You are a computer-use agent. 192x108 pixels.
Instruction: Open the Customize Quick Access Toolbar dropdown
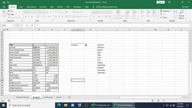point(18,2)
